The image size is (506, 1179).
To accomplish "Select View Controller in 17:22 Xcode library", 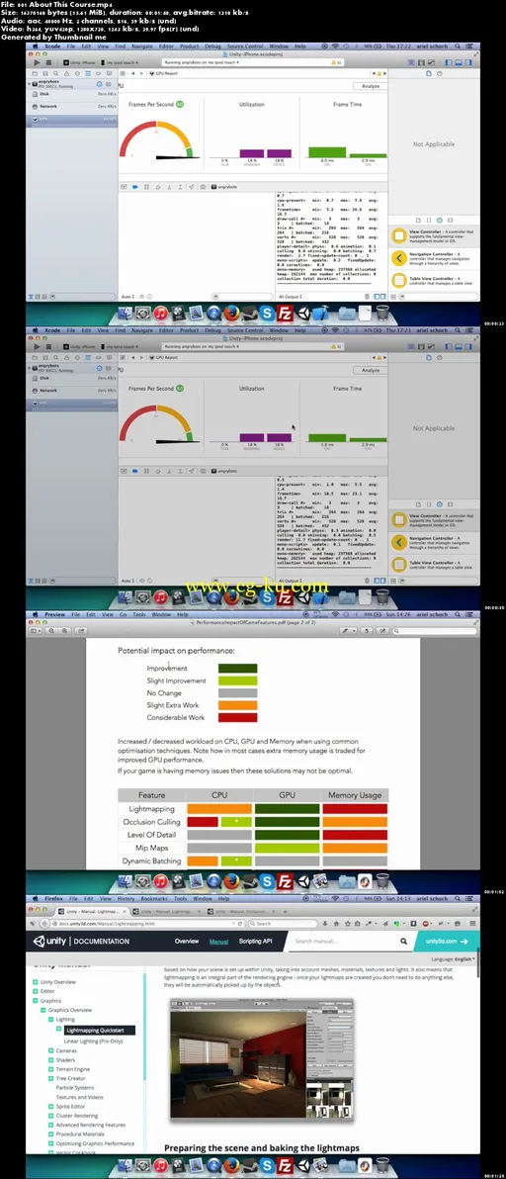I will pos(433,234).
